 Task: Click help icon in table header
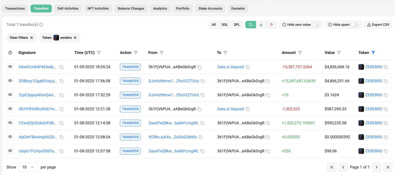(10, 53)
